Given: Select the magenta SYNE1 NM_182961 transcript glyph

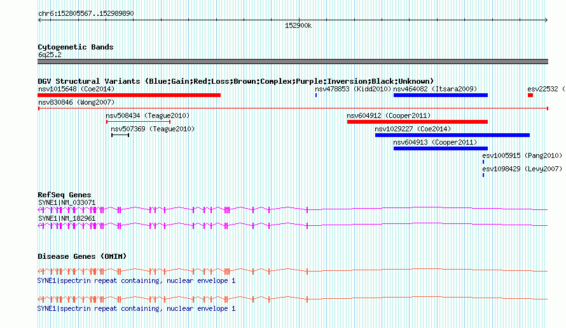Looking at the screenshot, I should click(293, 225).
